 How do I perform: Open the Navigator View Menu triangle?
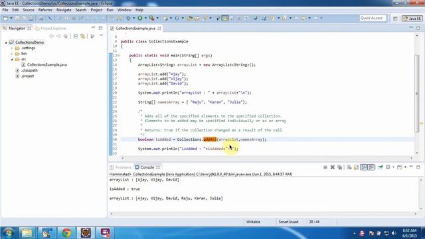click(x=102, y=36)
